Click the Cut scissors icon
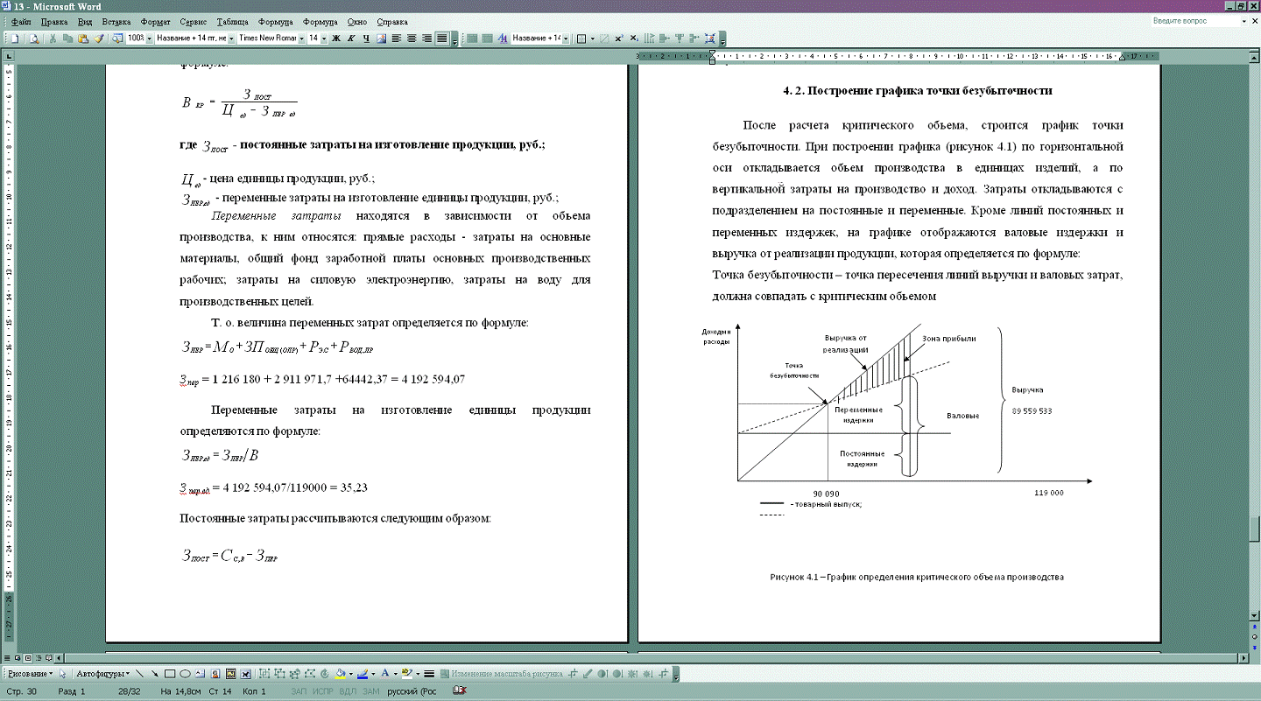The image size is (1261, 701). pos(53,39)
